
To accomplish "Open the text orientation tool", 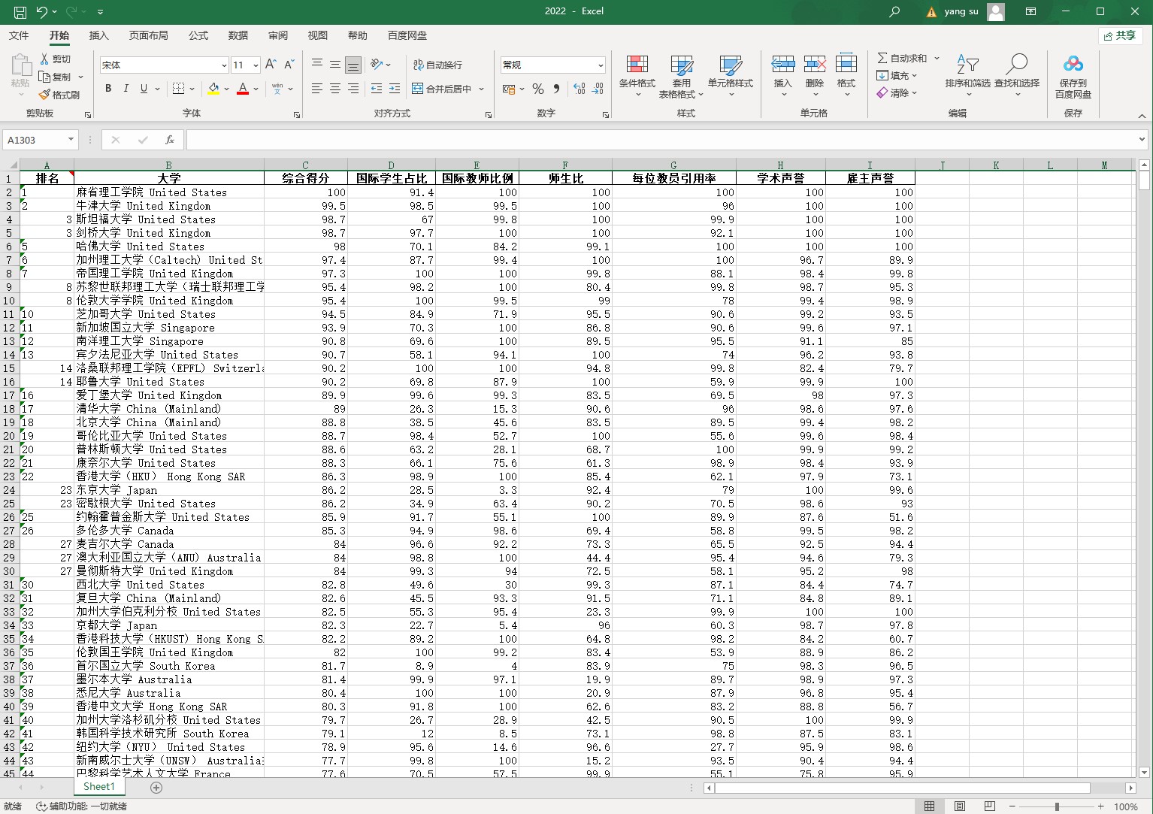I will [x=377, y=65].
